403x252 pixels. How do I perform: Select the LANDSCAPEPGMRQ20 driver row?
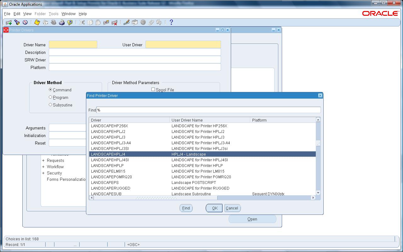click(x=203, y=177)
